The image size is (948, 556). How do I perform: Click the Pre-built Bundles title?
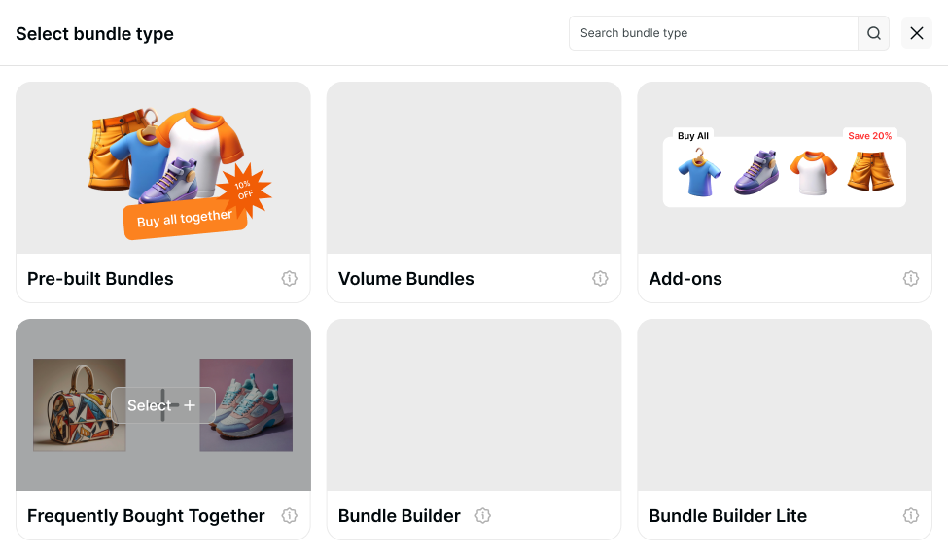click(100, 279)
